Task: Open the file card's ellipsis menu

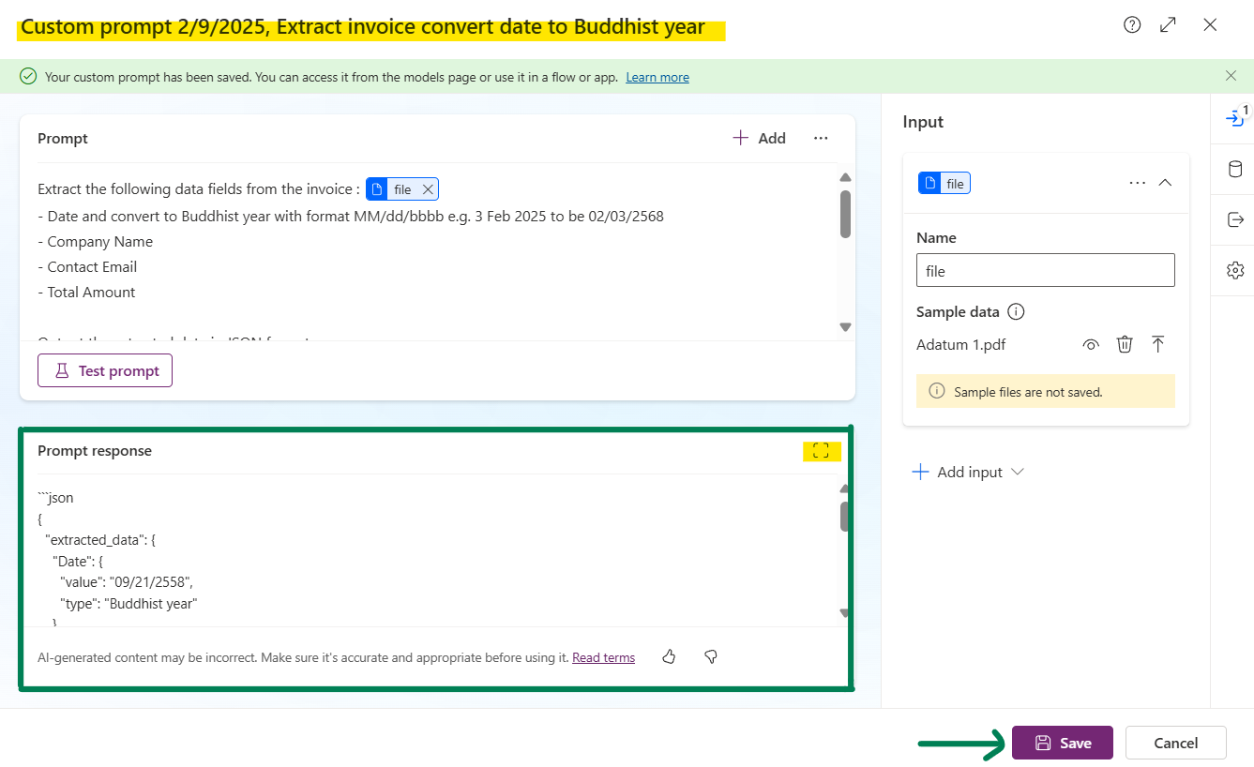Action: pos(1137,183)
